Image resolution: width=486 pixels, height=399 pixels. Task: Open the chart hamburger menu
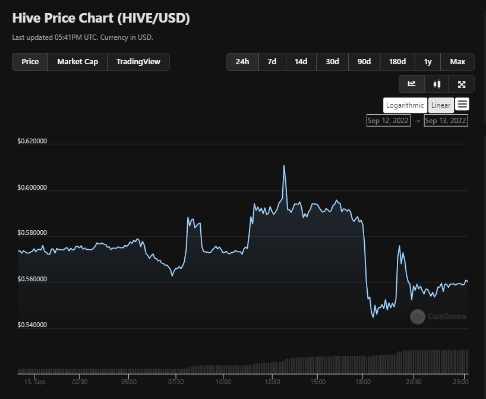coord(462,104)
